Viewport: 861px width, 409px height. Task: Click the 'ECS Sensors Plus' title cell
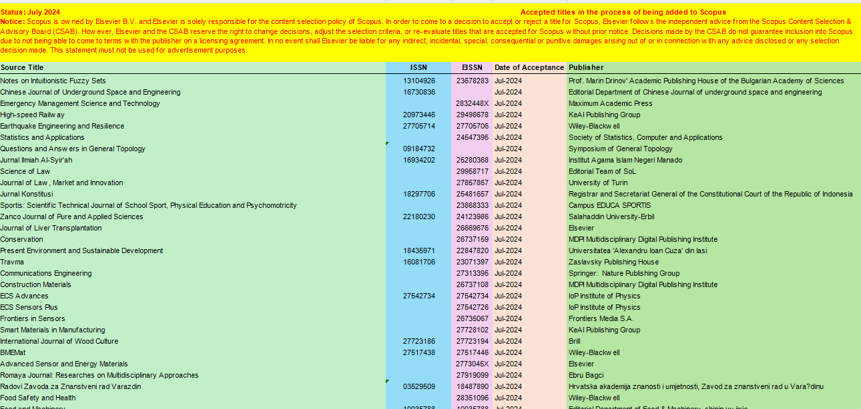point(193,307)
